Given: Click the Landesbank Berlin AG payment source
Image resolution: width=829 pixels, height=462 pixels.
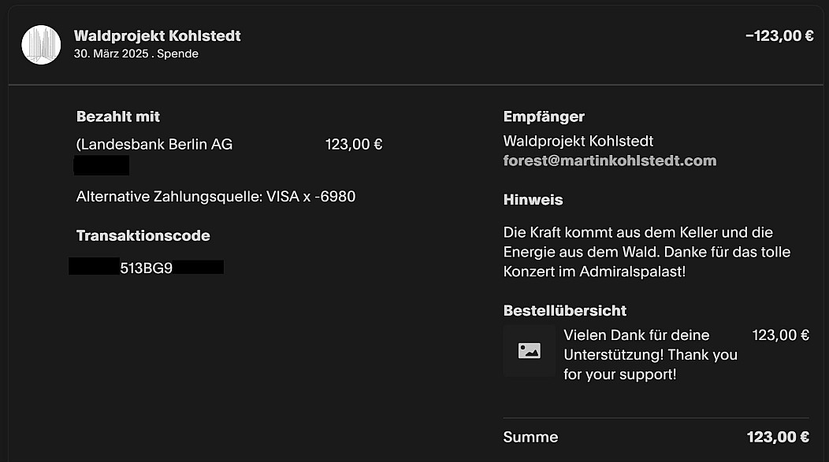Looking at the screenshot, I should (x=157, y=145).
